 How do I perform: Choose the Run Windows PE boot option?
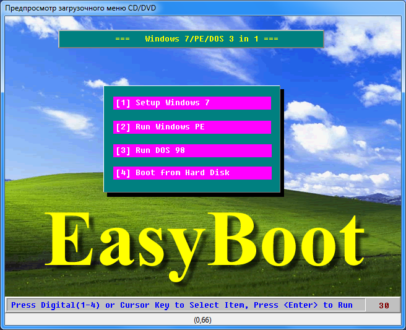click(192, 127)
